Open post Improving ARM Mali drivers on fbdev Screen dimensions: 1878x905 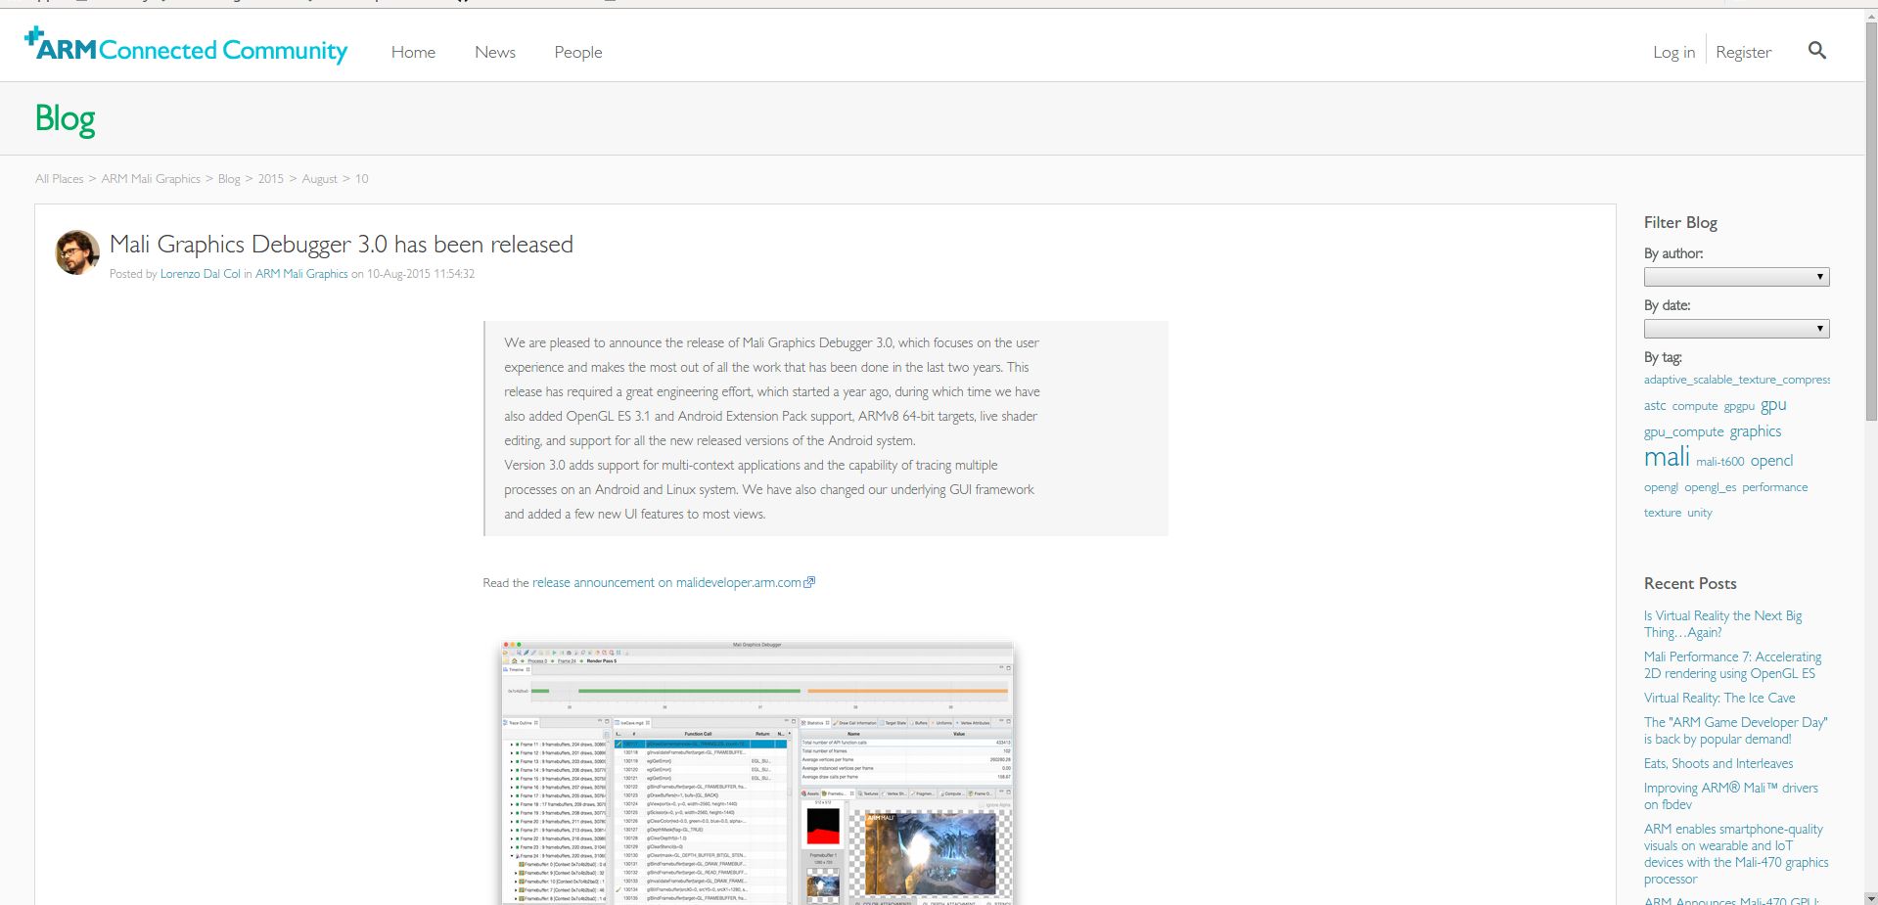pyautogui.click(x=1731, y=796)
